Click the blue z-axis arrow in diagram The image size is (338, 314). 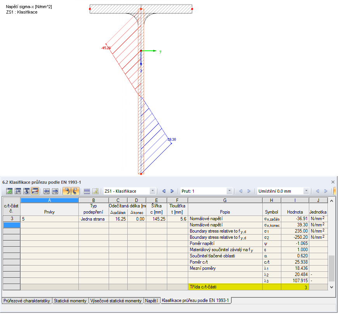[141, 59]
